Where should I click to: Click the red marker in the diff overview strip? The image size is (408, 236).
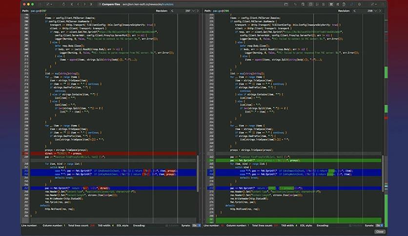(386, 118)
